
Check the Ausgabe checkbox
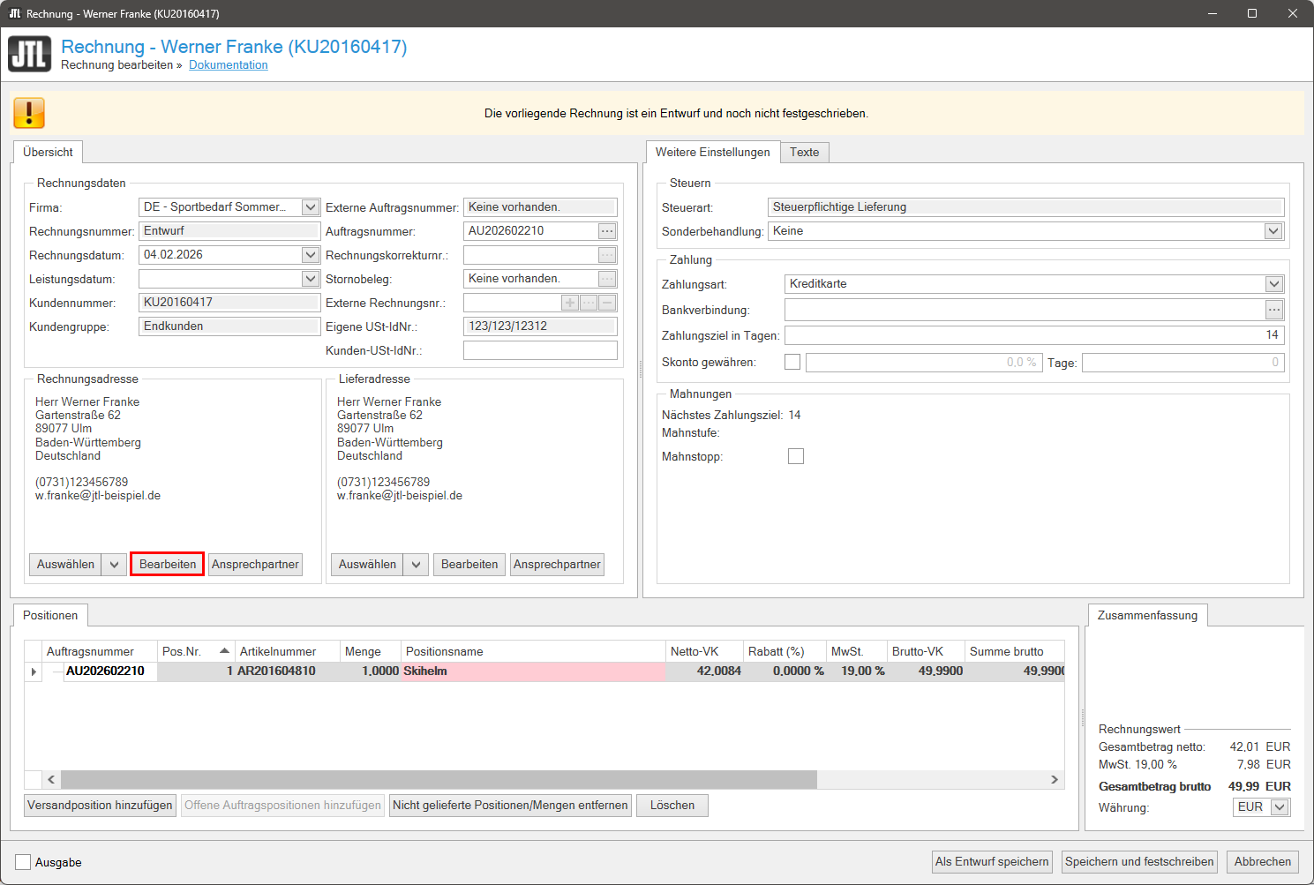point(24,862)
